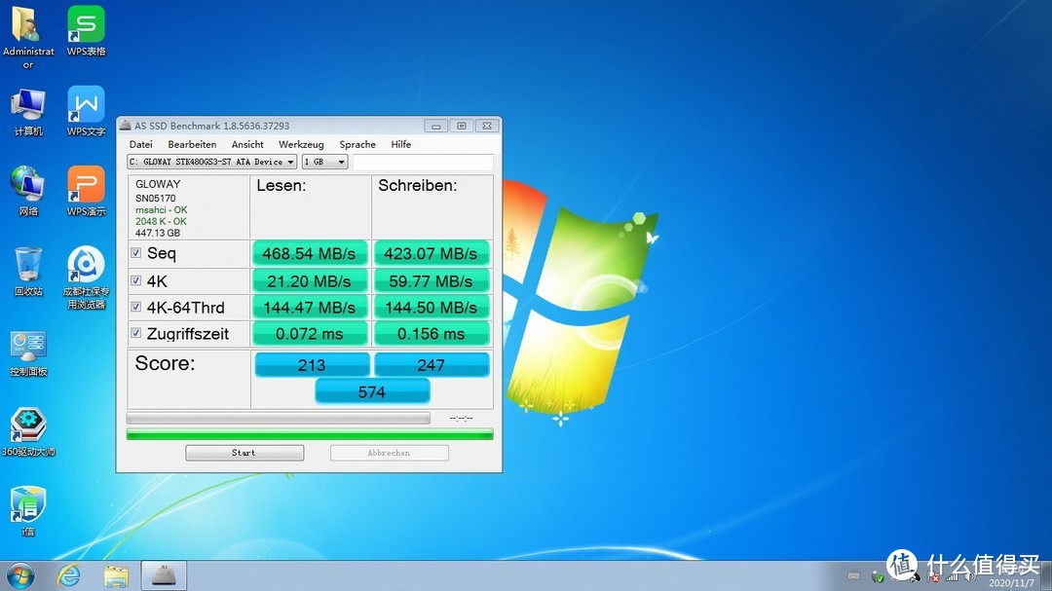Click the 4K read result 21.20 MB/s
1052x591 pixels.
(x=310, y=281)
